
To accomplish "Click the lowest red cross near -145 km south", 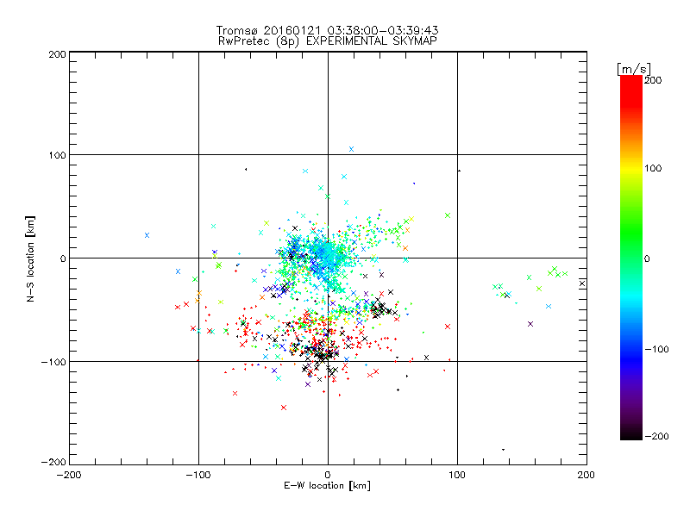I will click(x=284, y=408).
